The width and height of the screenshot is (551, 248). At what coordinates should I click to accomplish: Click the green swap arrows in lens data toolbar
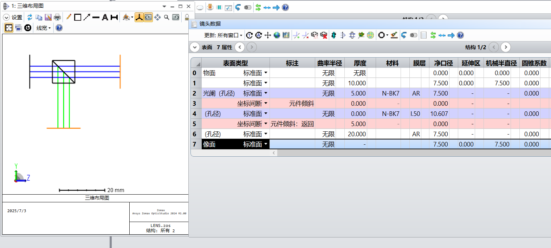[x=433, y=35]
